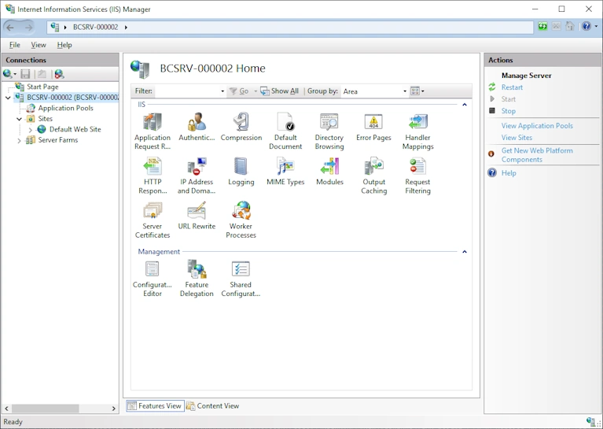Expand the Default Web Site node

31,130
